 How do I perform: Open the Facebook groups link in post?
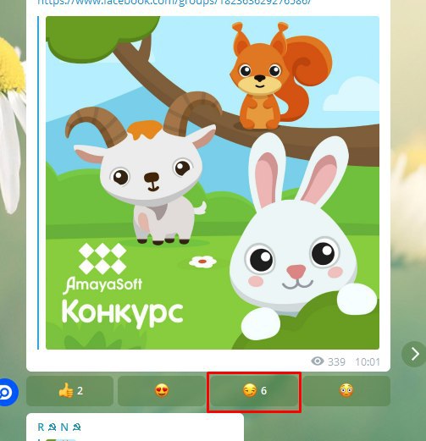pyautogui.click(x=174, y=3)
